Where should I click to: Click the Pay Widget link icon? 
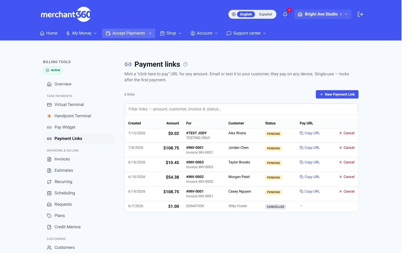click(x=49, y=127)
